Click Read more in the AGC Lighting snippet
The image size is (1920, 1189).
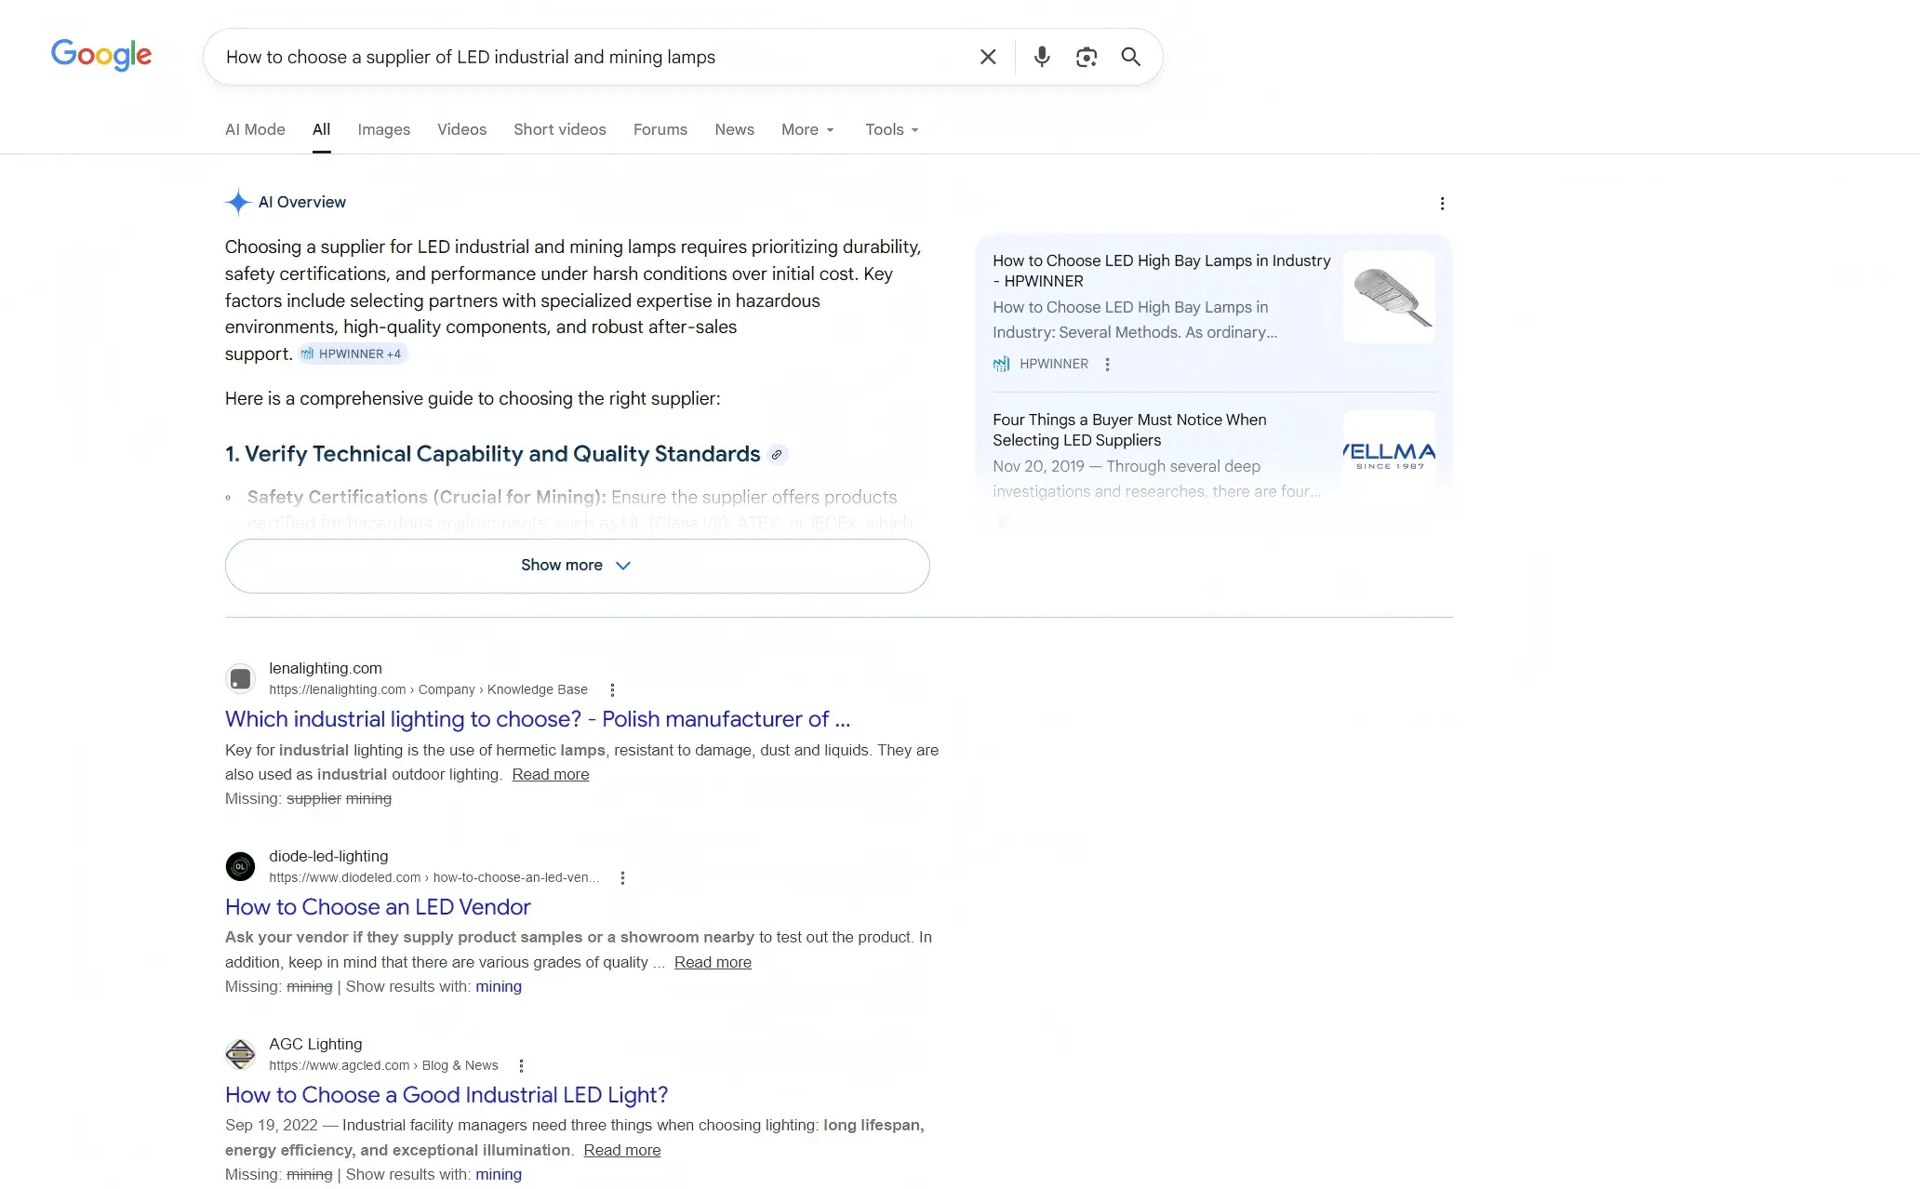[x=622, y=1151]
